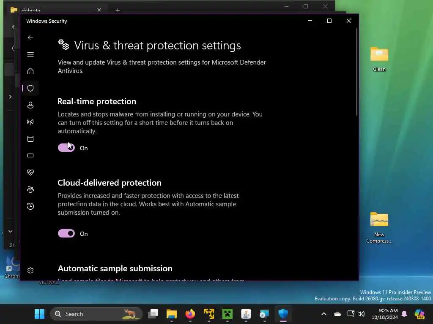Click the Cloud-delivered protection heading
The height and width of the screenshot is (324, 433).
(110, 183)
